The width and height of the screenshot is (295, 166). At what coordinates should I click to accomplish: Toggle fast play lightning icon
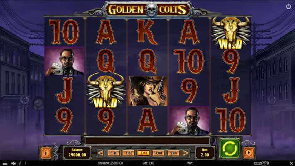[20, 163]
